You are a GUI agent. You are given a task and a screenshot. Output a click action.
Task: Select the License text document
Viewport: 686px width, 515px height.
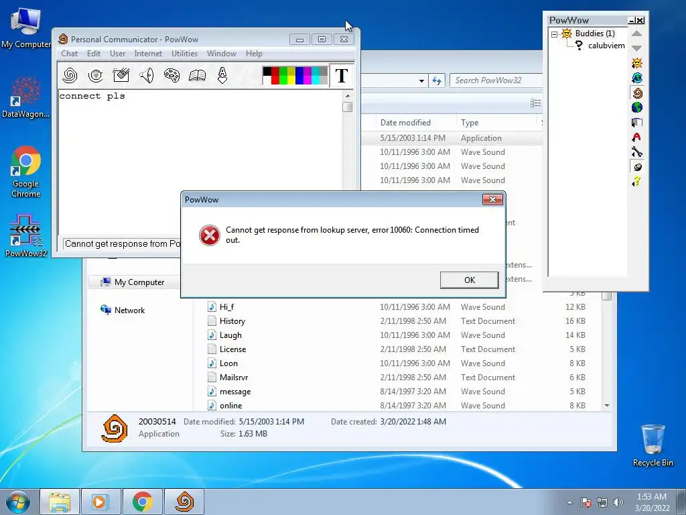point(232,349)
